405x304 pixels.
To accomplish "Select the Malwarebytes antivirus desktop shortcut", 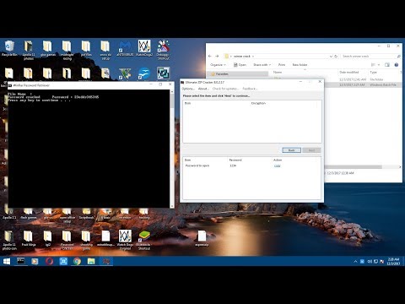I will tap(125, 48).
